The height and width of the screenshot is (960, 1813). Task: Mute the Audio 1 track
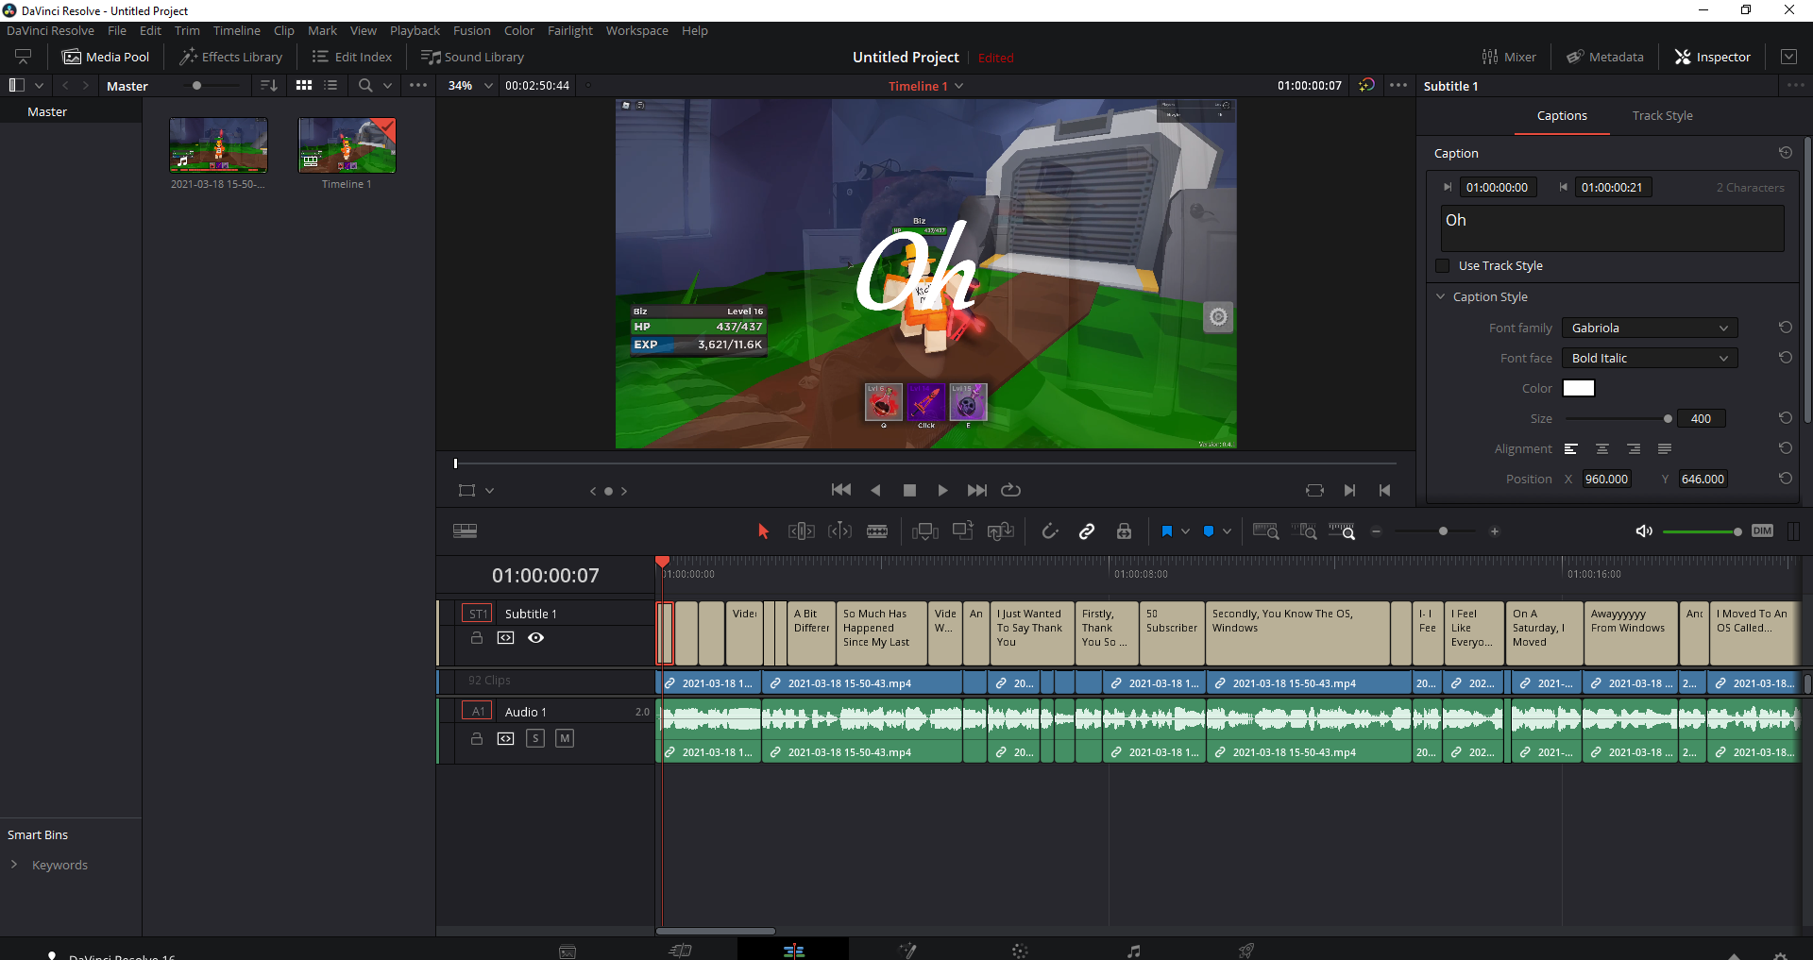click(565, 738)
